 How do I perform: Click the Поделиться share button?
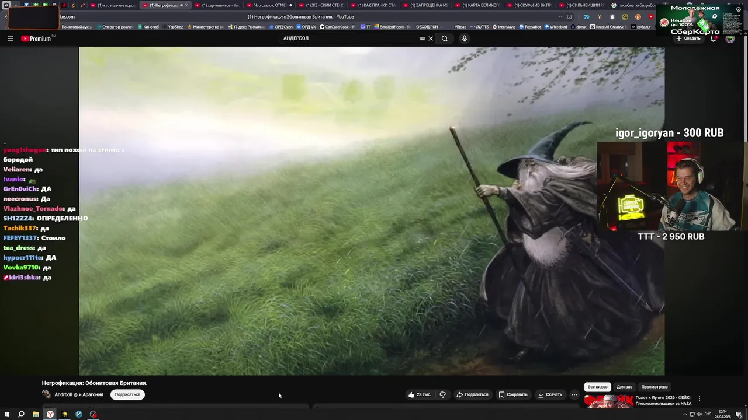472,394
